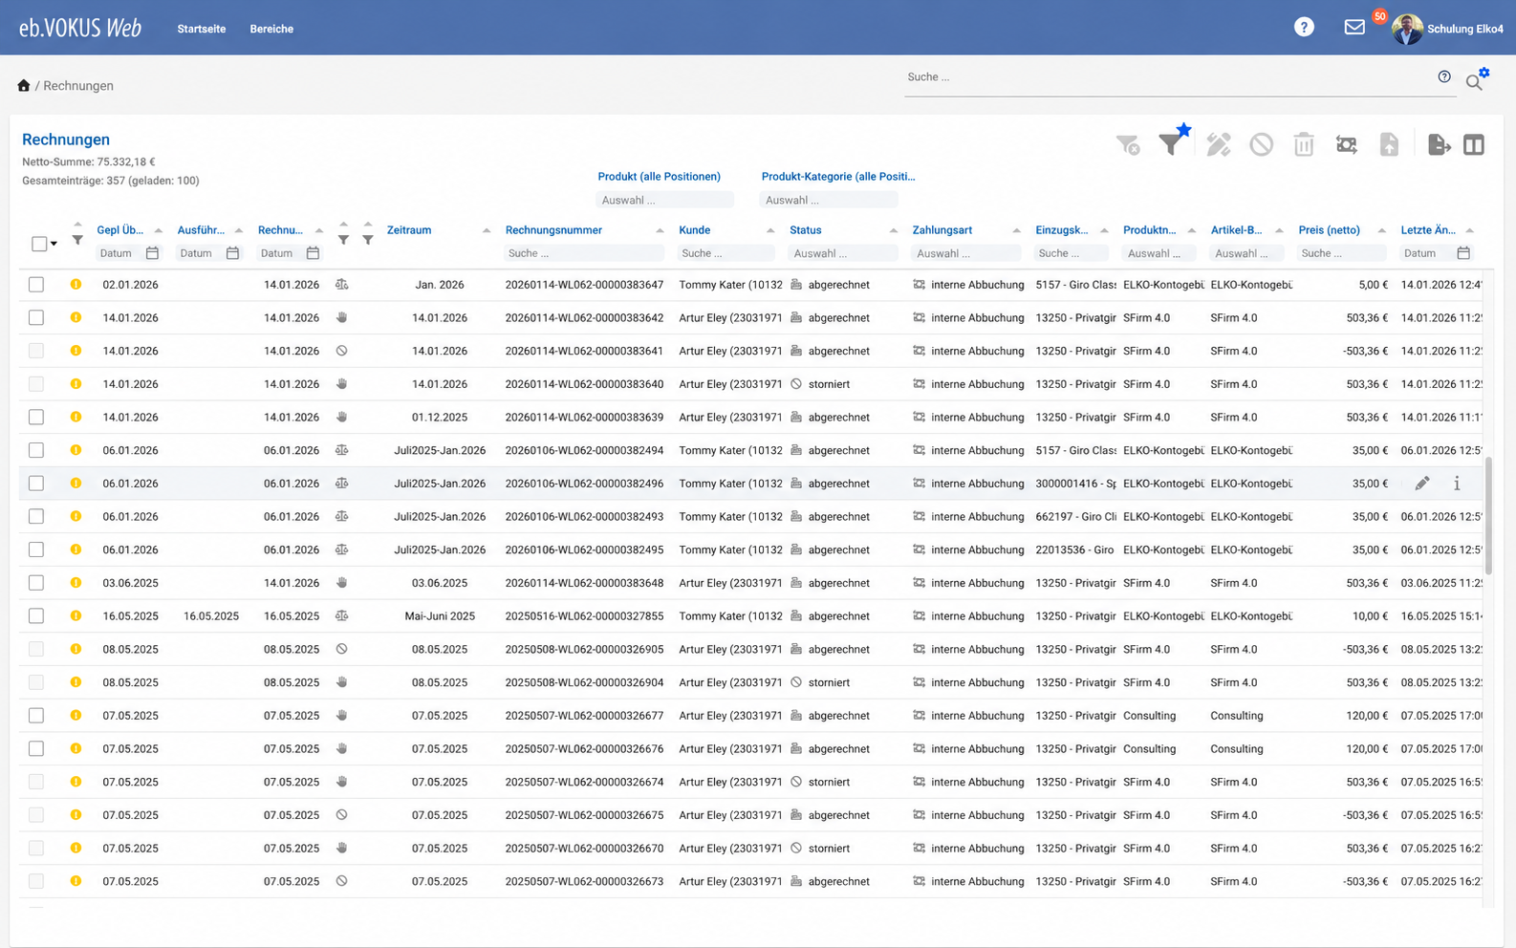Click the vertical scrollbar thumb of table
Viewport: 1516px width, 948px height.
coord(1488,515)
